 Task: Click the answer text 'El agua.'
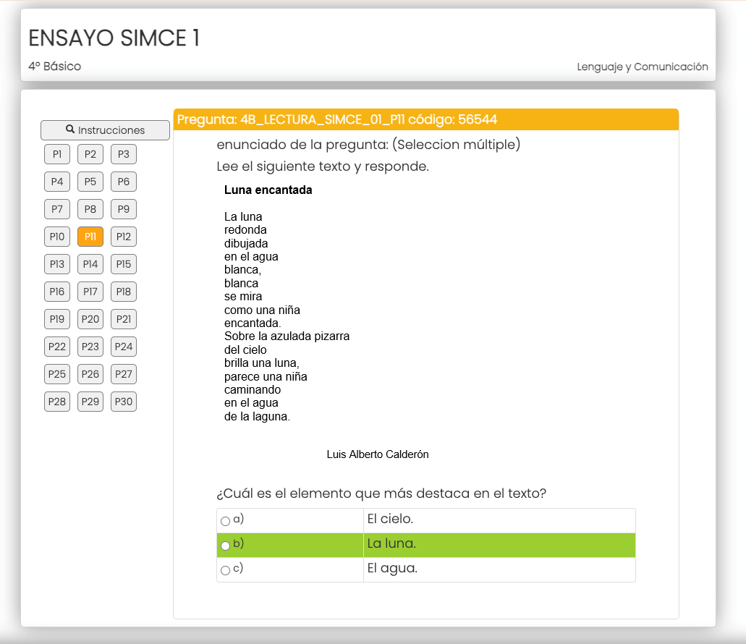point(392,569)
